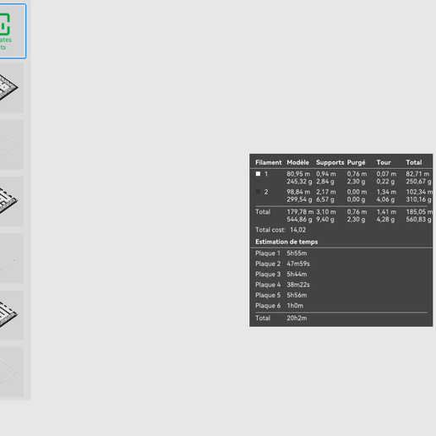Click the Estimation de temps heading
436x436 pixels.
[x=286, y=242]
